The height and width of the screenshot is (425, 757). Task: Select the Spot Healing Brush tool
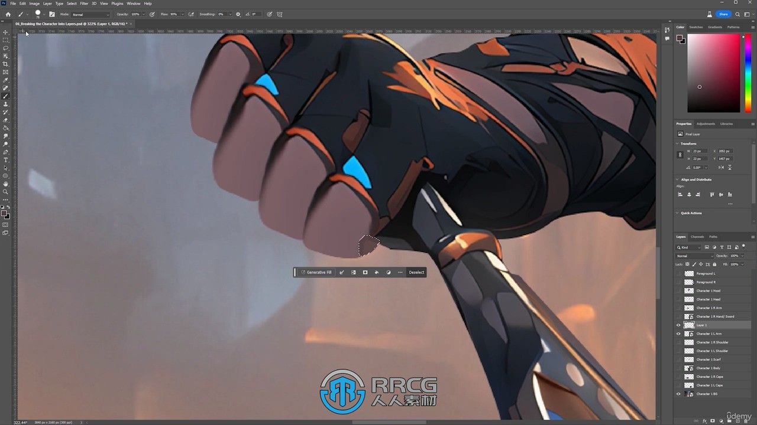pyautogui.click(x=6, y=88)
